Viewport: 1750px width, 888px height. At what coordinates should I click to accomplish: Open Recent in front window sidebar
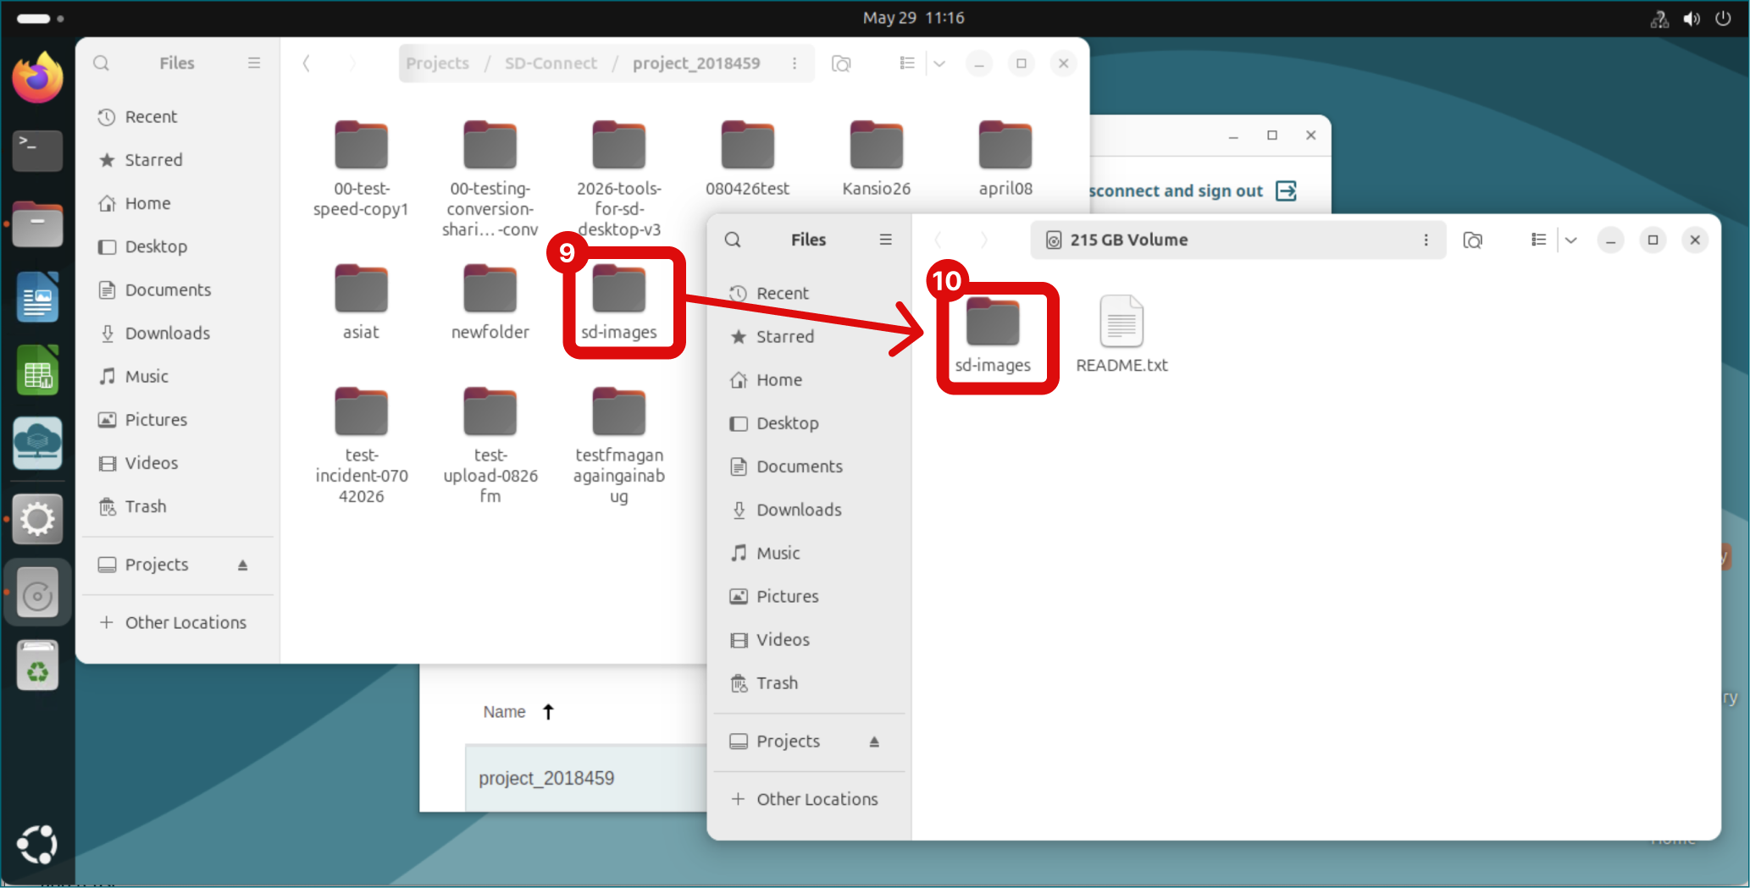point(809,293)
